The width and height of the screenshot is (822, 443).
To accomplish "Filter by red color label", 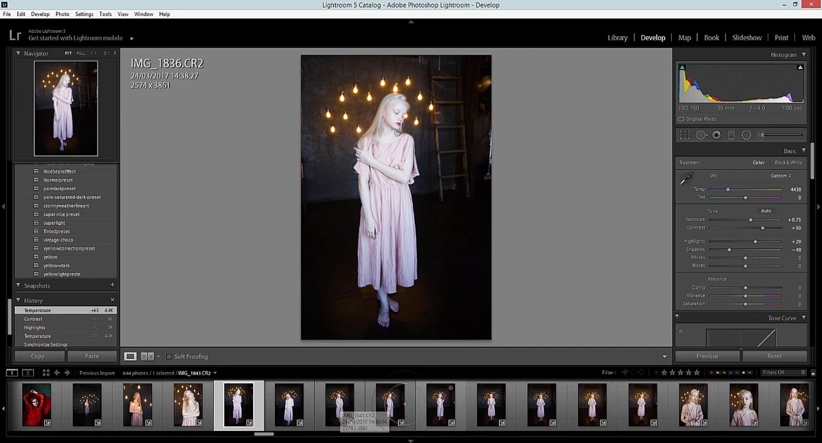I will (710, 372).
